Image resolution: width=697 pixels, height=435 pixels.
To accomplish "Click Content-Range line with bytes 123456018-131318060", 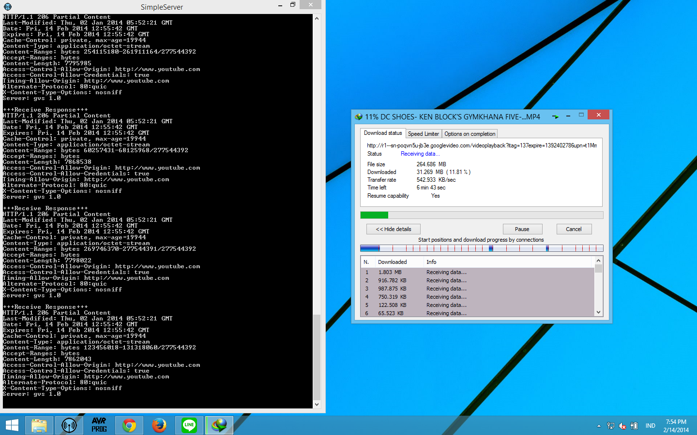I will [99, 348].
